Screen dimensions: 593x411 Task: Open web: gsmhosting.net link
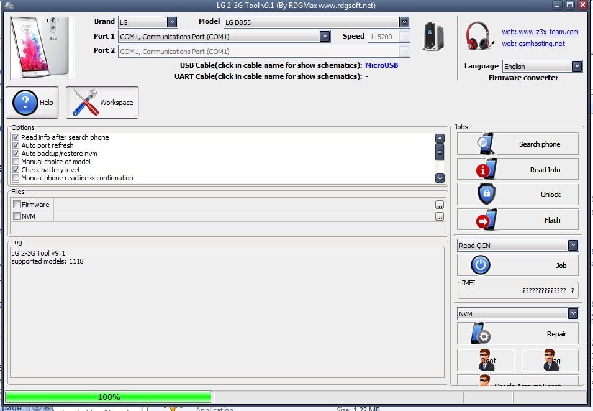tap(533, 44)
